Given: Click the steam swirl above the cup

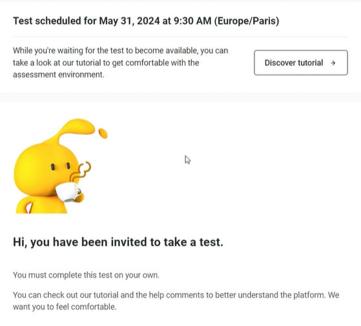Looking at the screenshot, I should pos(81,172).
